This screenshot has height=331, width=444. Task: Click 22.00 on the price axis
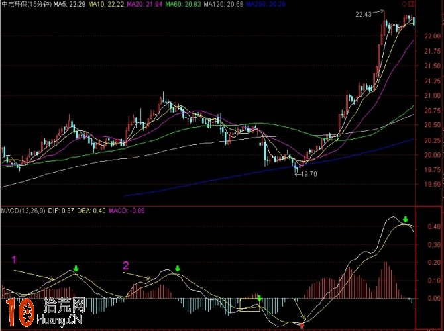432,36
